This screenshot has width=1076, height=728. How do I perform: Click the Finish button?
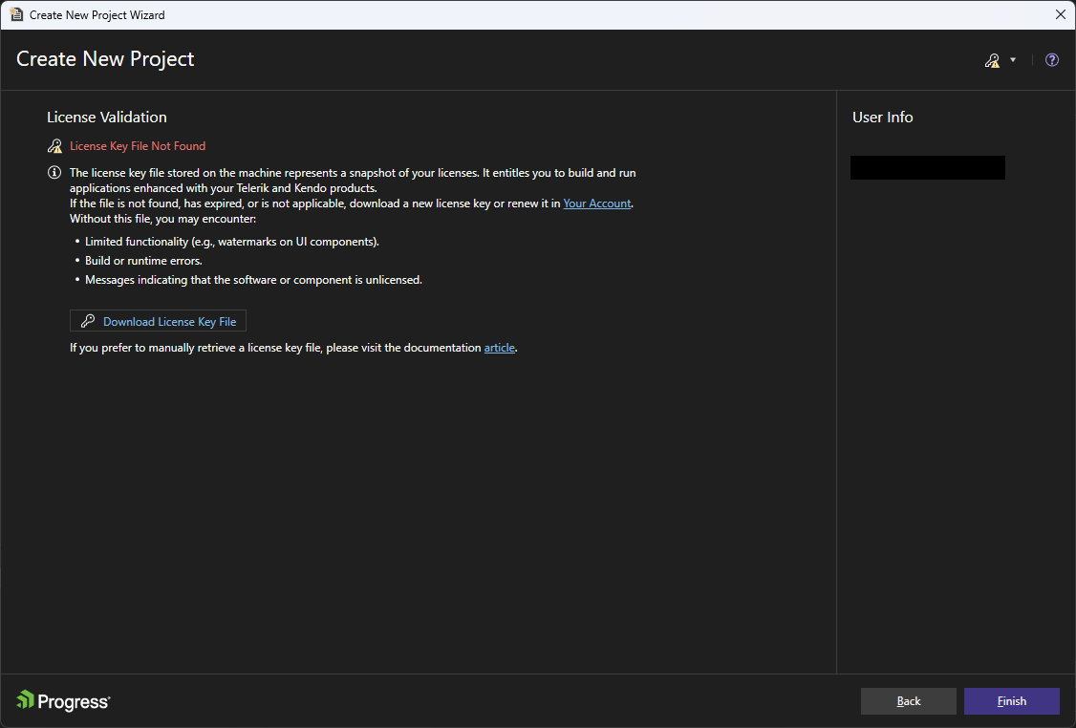click(x=1011, y=700)
